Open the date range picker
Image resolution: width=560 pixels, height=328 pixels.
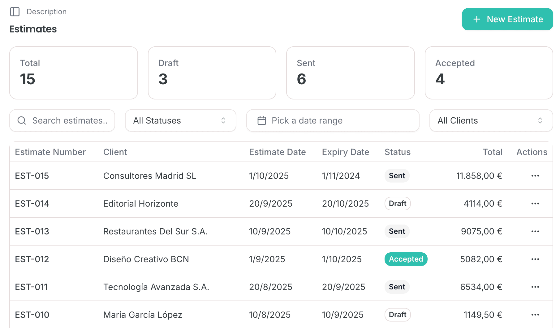[x=333, y=120]
